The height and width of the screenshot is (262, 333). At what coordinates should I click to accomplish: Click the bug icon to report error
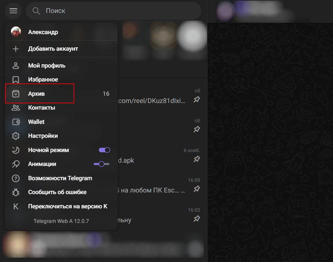click(x=16, y=192)
